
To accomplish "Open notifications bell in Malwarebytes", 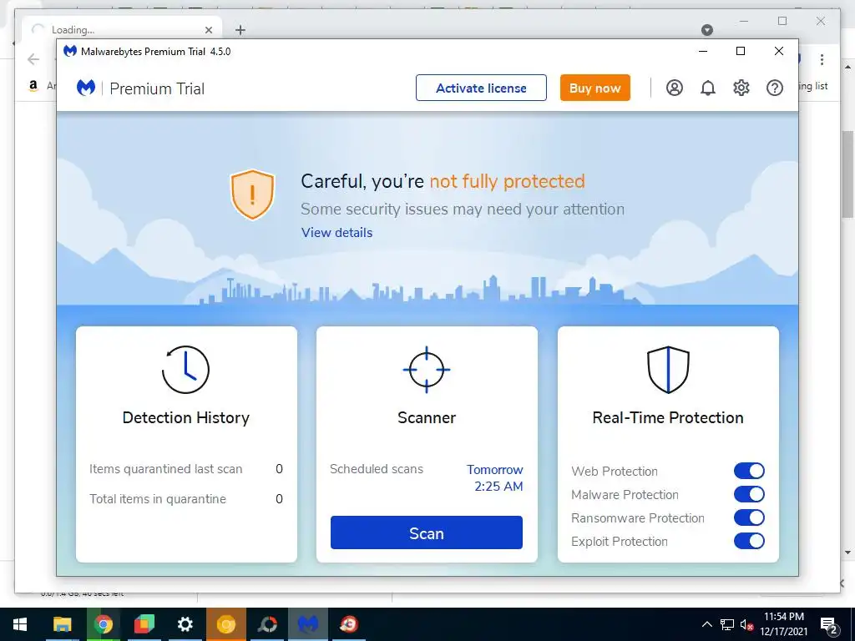I will point(708,88).
